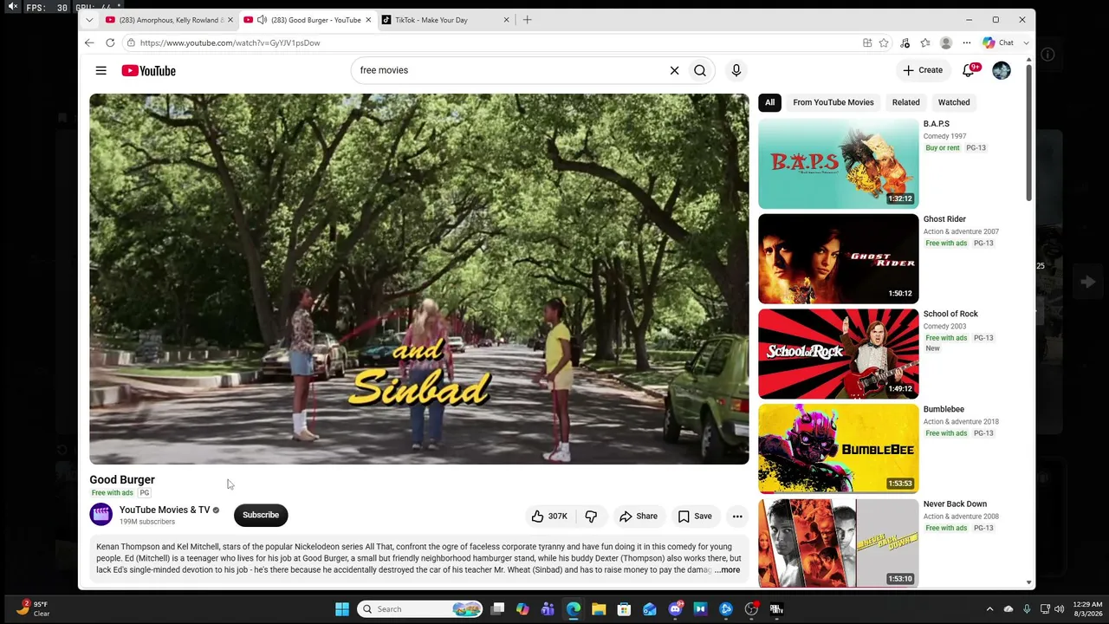Image resolution: width=1109 pixels, height=624 pixels.
Task: Open the weather widget showing 95°F
Action: point(33,609)
